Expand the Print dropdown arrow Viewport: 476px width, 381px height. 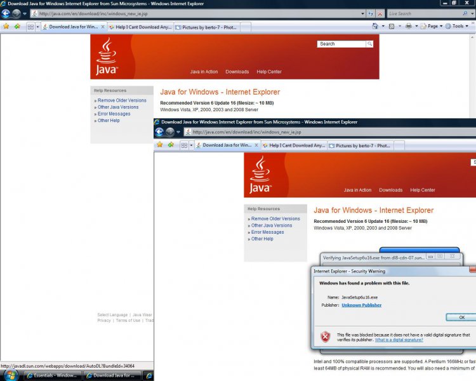click(416, 26)
